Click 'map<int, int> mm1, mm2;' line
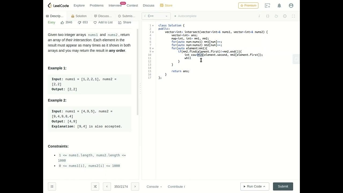The height and width of the screenshot is (193, 343). 190,39
